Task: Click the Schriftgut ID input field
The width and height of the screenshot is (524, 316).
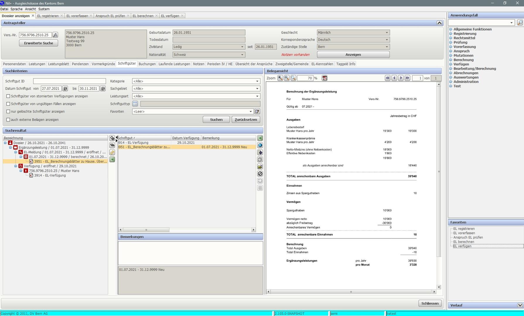Action: 69,81
